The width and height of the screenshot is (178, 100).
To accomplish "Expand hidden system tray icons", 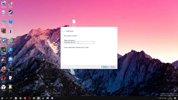I will click(158, 98).
